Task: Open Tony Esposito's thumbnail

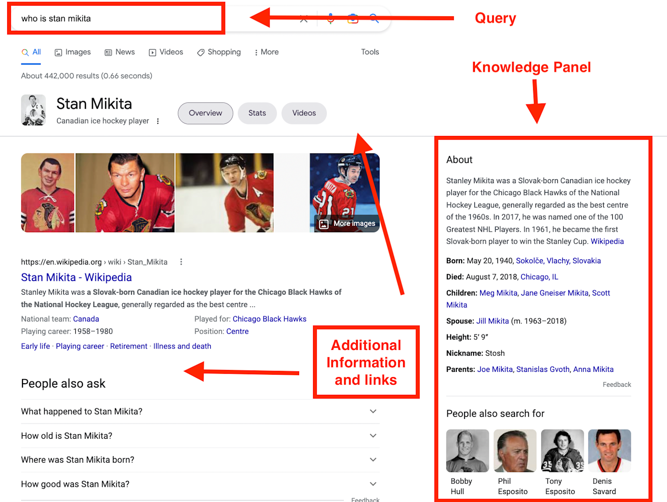Action: click(x=562, y=451)
